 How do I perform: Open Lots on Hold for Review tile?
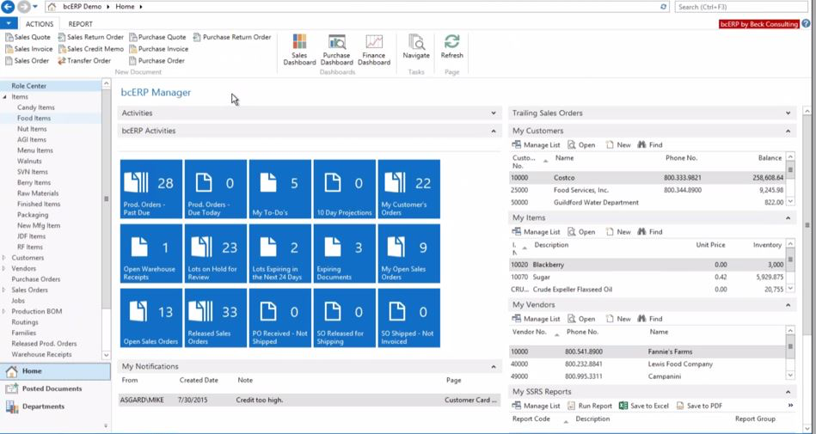[216, 254]
